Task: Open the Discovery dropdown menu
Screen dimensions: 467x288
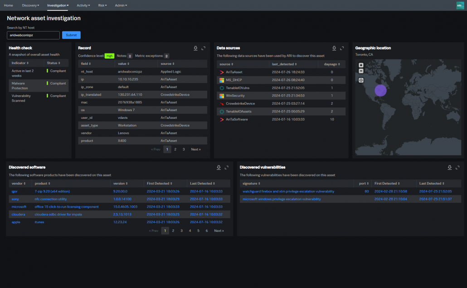Action: coord(30,5)
